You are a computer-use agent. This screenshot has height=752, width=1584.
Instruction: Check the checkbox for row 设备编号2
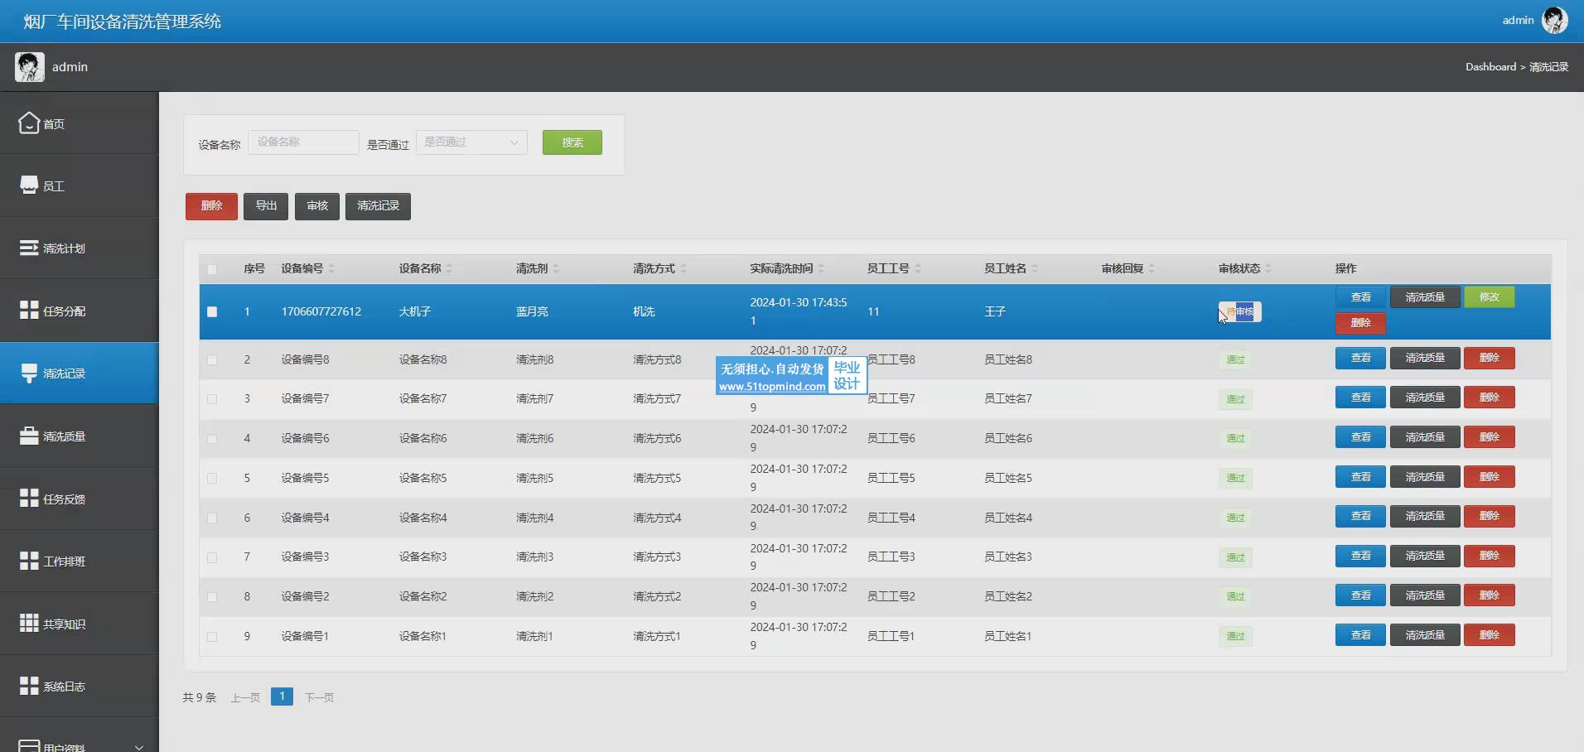[212, 597]
